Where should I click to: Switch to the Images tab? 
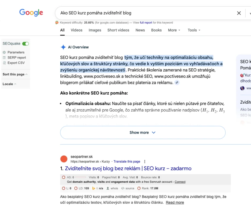[95, 30]
